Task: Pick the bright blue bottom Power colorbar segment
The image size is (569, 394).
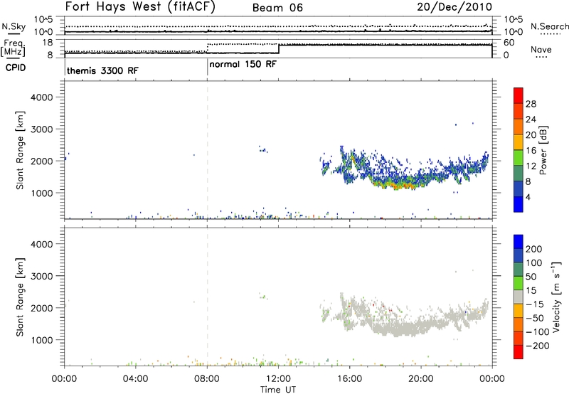Action: click(x=519, y=204)
